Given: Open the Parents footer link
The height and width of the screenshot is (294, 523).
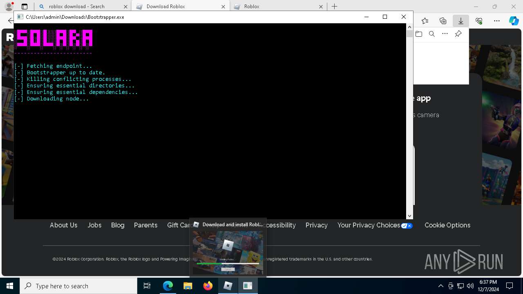Looking at the screenshot, I should click(145, 225).
